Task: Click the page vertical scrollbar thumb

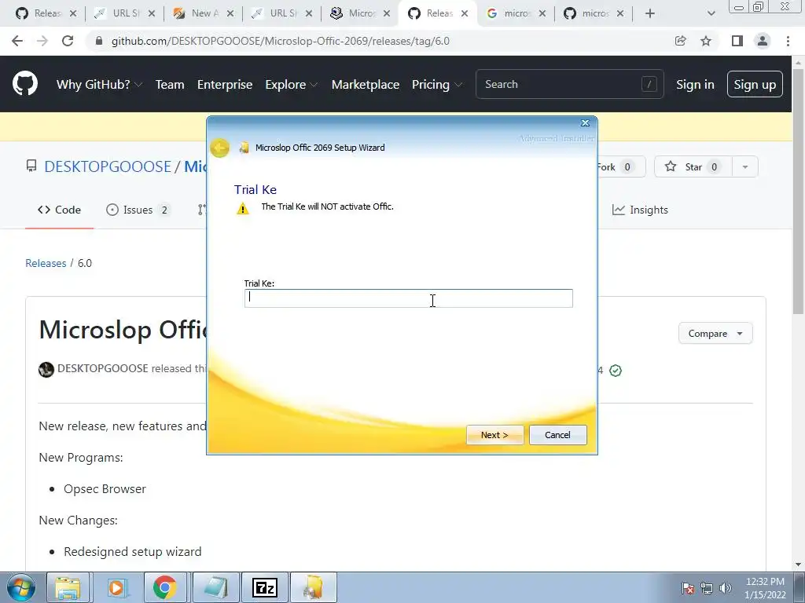Action: (x=797, y=191)
